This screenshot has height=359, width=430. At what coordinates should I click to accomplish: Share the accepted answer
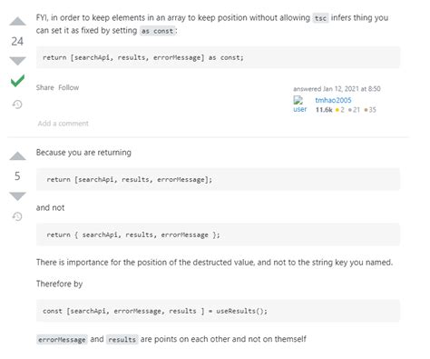(x=45, y=87)
